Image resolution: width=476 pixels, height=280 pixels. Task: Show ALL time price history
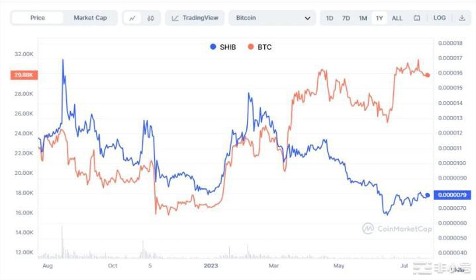[397, 18]
